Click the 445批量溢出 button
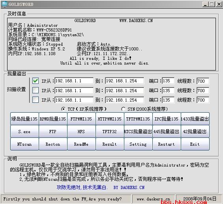The height and width of the screenshot is (204, 223). (x=167, y=132)
